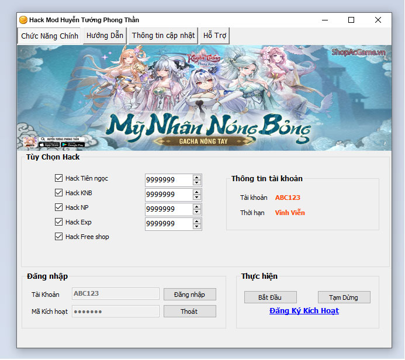Image resolution: width=405 pixels, height=360 pixels.
Task: Increase the Hack Tiên ngọc value with up arrow
Action: coord(197,178)
